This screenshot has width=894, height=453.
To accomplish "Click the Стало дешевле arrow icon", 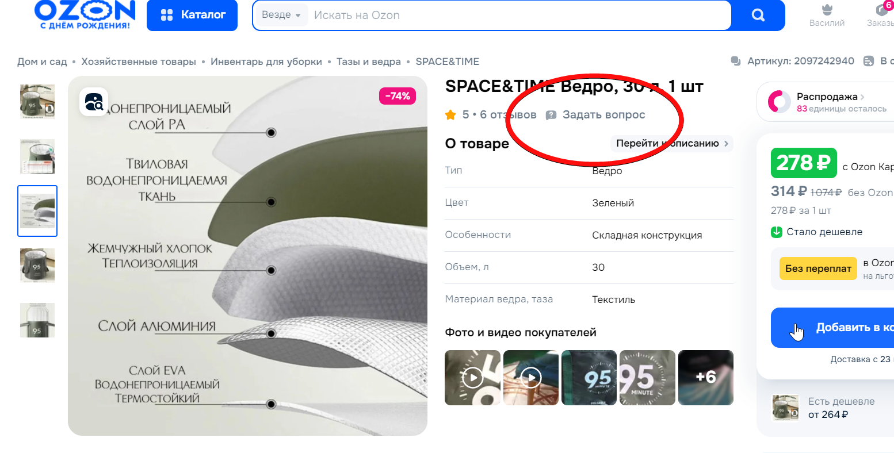I will point(777,232).
